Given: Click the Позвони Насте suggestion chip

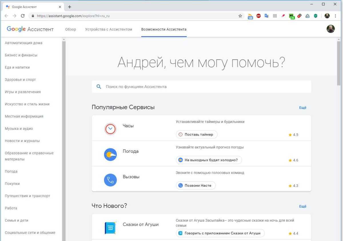Looking at the screenshot, I should pos(196,186).
